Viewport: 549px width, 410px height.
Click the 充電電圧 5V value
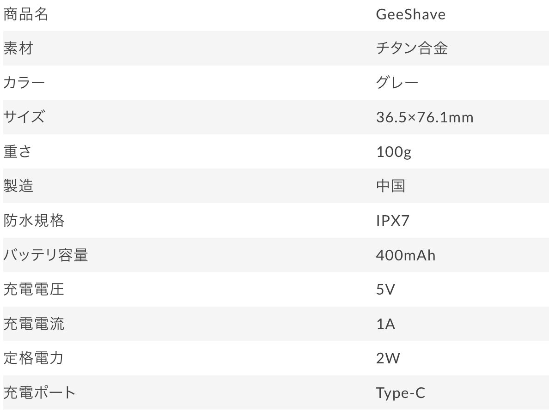(385, 289)
